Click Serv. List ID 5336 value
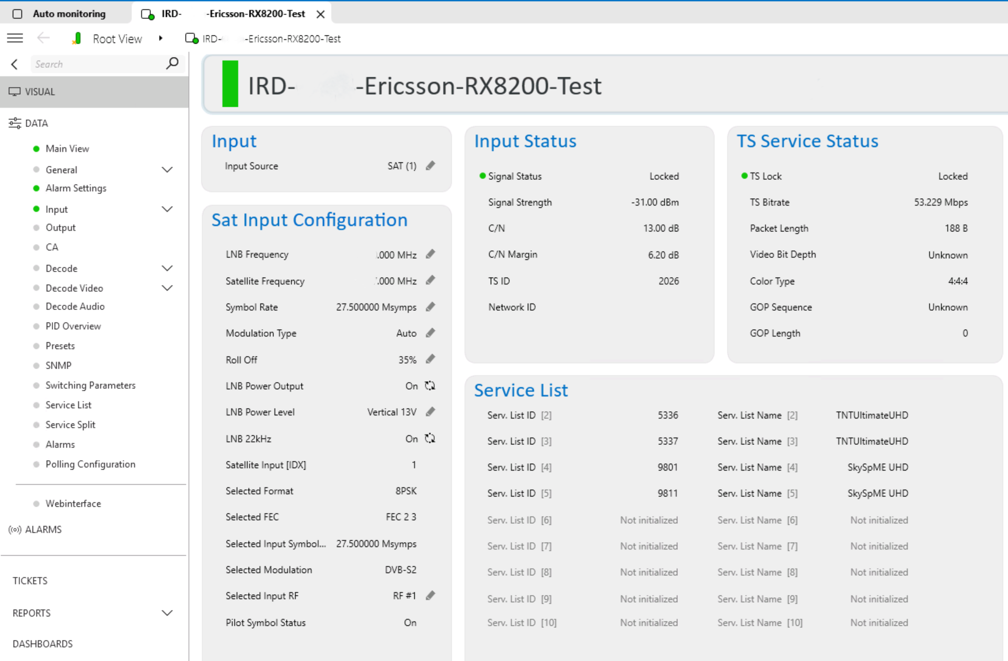 [x=668, y=415]
